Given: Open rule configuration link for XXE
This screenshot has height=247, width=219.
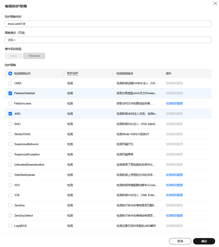Looking at the screenshot, I should [x=174, y=195].
